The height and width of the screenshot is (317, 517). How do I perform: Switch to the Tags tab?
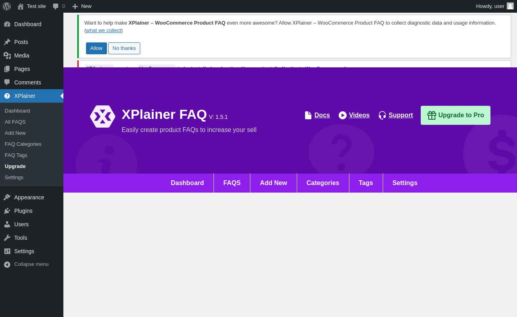pos(366,183)
